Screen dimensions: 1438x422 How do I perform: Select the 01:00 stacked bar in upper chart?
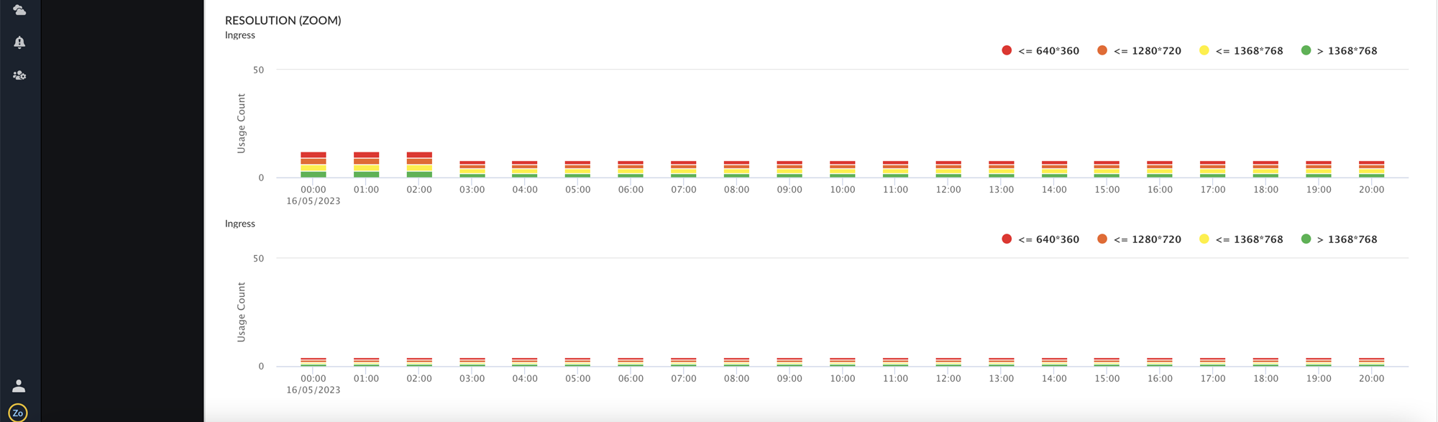367,165
